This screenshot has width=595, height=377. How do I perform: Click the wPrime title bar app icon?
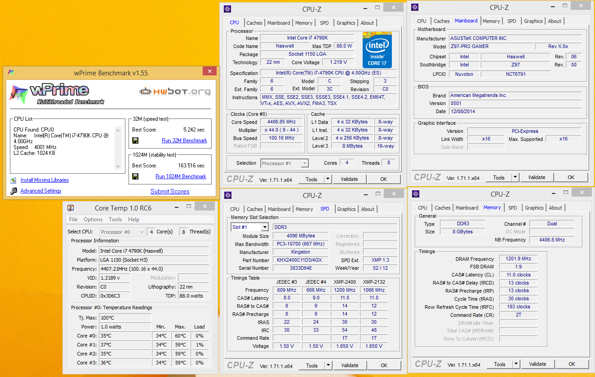11,73
